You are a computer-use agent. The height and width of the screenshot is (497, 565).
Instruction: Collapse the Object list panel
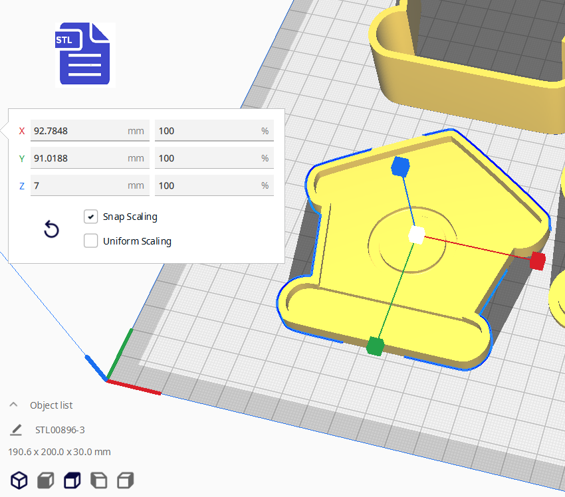coord(13,405)
